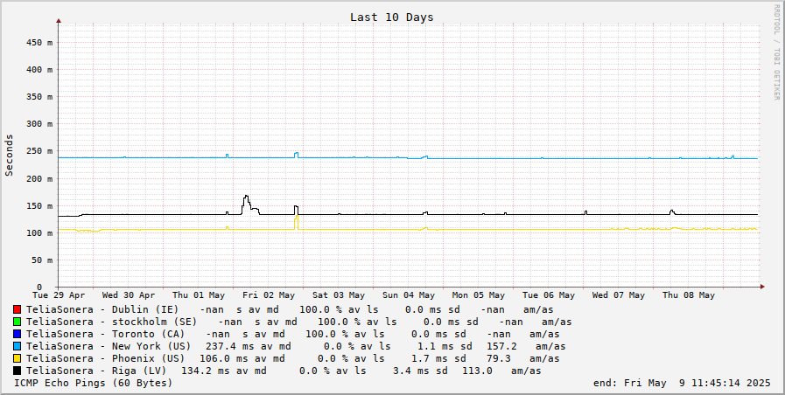The height and width of the screenshot is (395, 785).
Task: Click the red Dublin legend color swatch
Action: [x=17, y=309]
